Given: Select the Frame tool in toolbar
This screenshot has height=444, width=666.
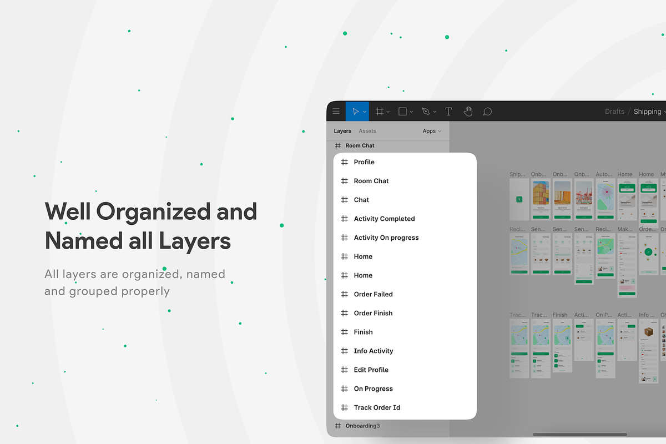Looking at the screenshot, I should (380, 112).
